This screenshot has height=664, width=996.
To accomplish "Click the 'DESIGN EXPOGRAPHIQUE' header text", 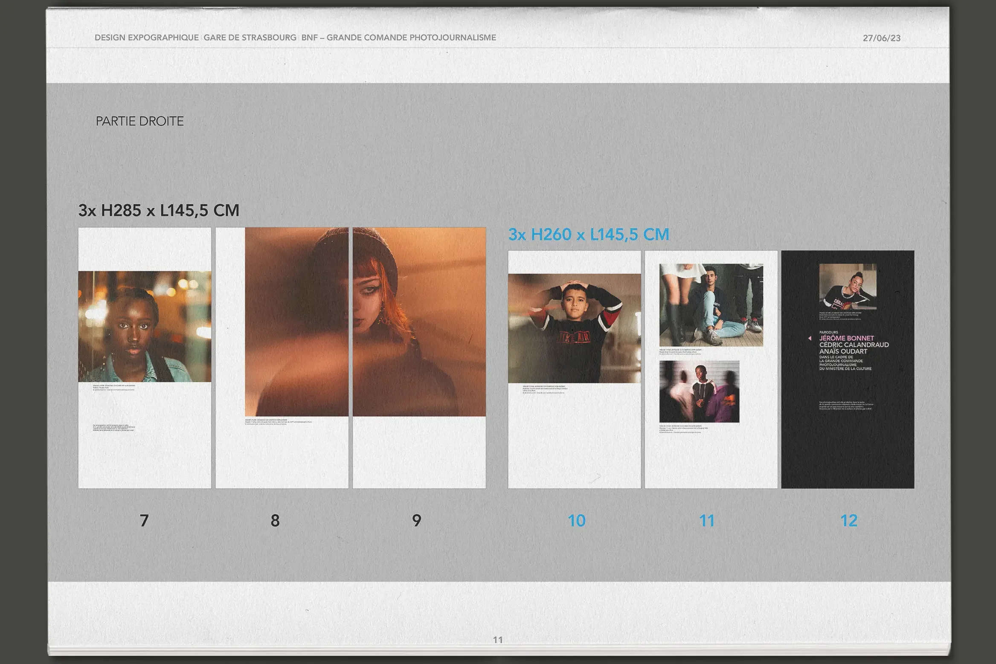I will coord(147,38).
